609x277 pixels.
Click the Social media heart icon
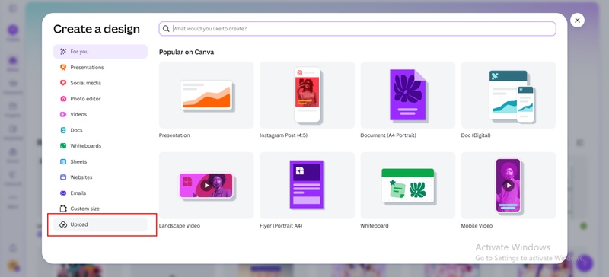pyautogui.click(x=63, y=83)
